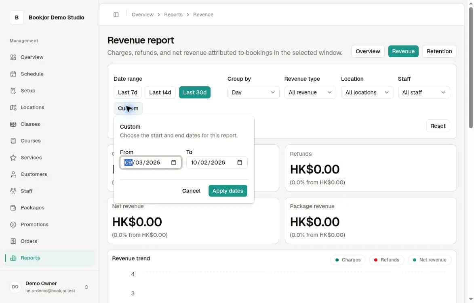Click the Apply dates button

[228, 191]
